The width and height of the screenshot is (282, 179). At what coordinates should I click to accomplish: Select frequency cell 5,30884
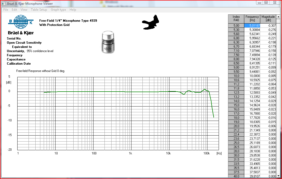click(252, 30)
